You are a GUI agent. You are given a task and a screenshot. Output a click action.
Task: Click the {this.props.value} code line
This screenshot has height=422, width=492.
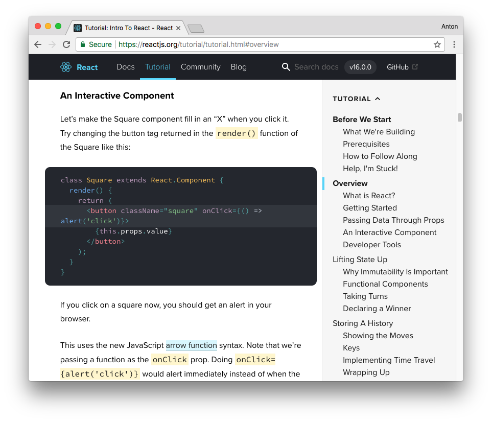(134, 231)
